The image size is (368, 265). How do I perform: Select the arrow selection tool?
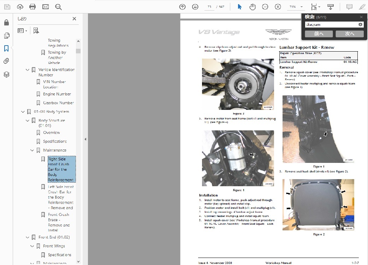[x=239, y=7]
